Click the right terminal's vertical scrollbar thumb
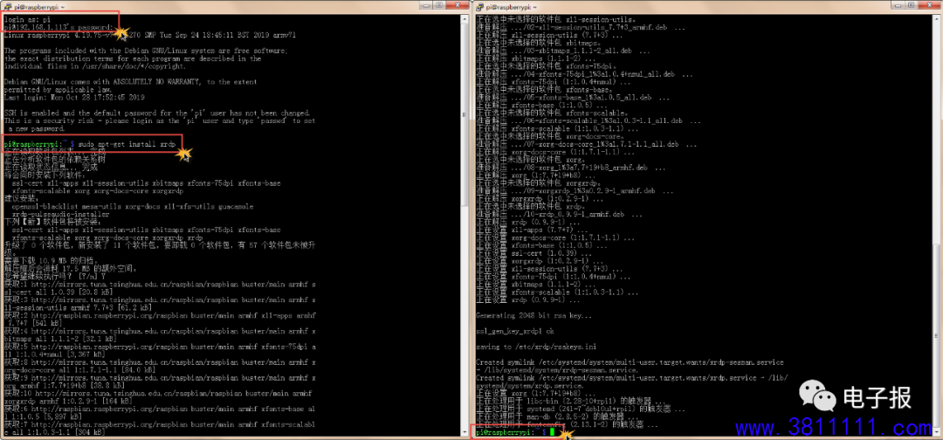 (x=936, y=335)
